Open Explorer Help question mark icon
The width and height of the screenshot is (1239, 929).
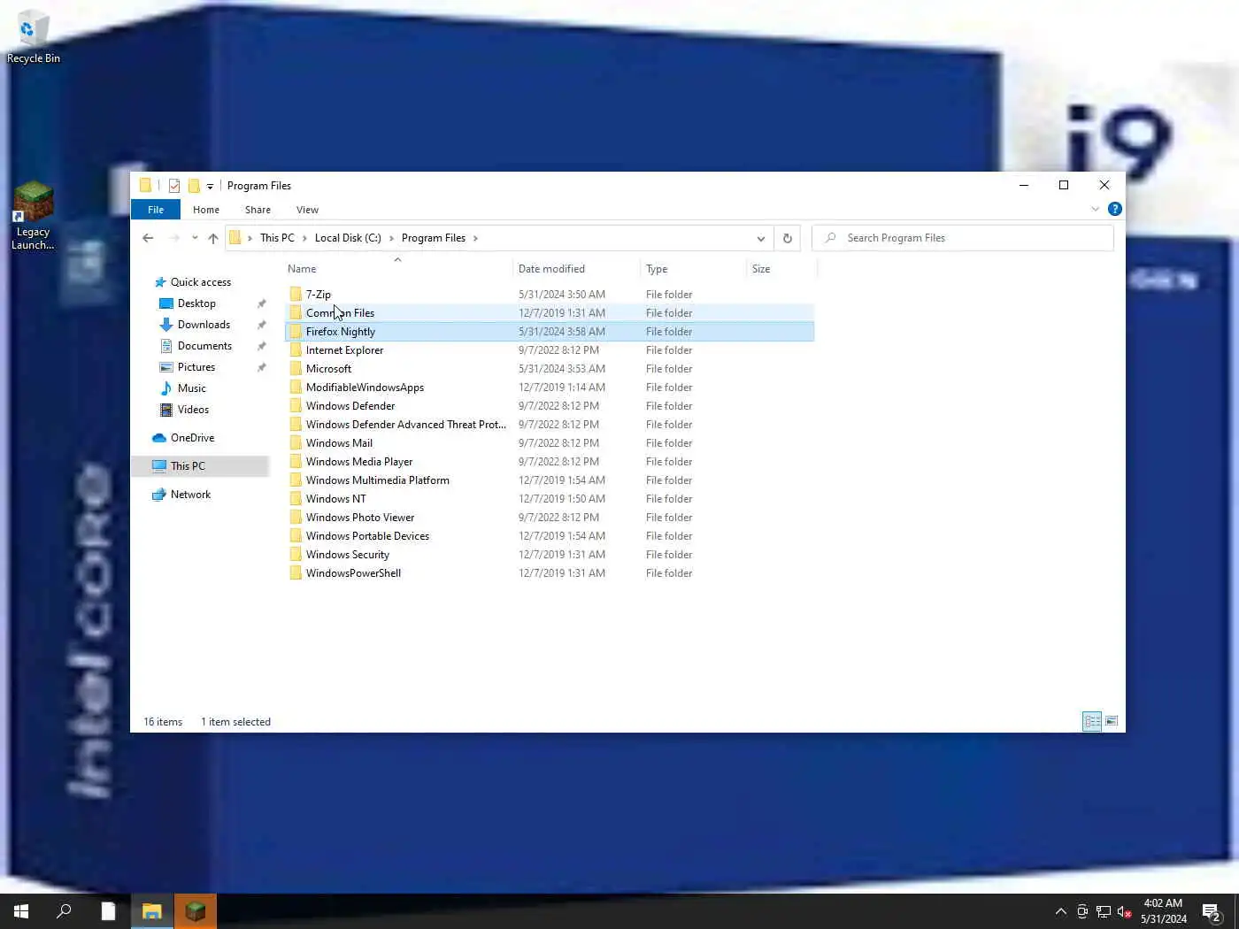pos(1115,210)
